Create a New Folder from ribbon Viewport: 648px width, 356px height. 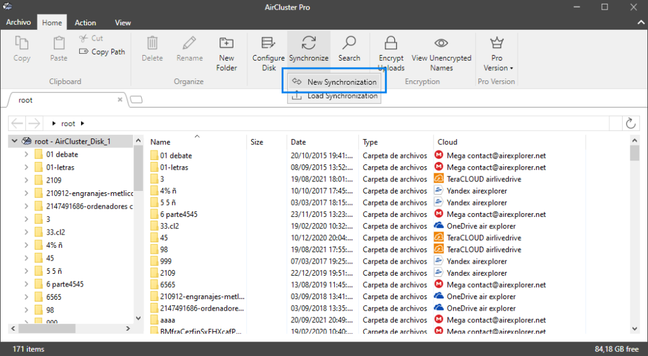(227, 53)
